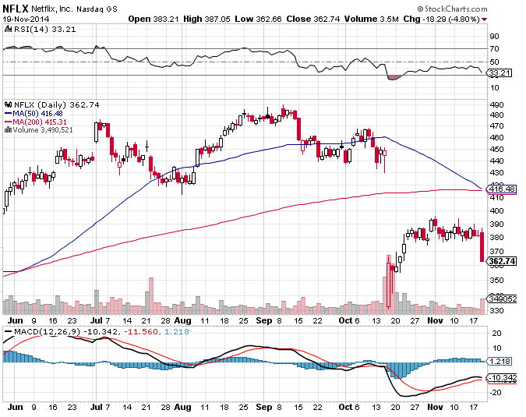The width and height of the screenshot is (526, 417).
Task: Click the MACD(12,26,9) legend label
Action: 47,332
